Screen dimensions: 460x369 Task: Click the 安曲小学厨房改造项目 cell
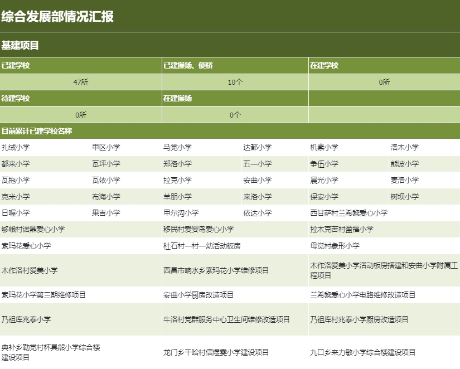pyautogui.click(x=235, y=295)
